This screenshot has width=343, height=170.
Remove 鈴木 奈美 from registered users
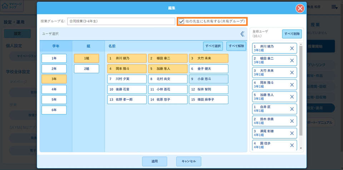click(x=292, y=121)
